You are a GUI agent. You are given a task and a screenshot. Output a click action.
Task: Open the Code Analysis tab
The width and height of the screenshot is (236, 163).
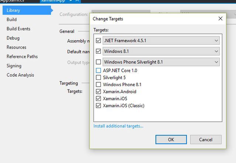pyautogui.click(x=20, y=75)
